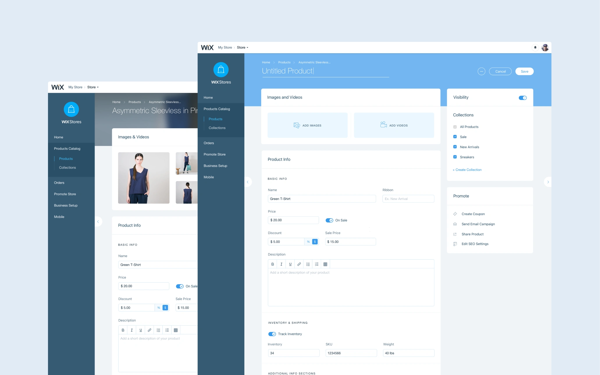Open Orders in the right sidebar menu

209,143
